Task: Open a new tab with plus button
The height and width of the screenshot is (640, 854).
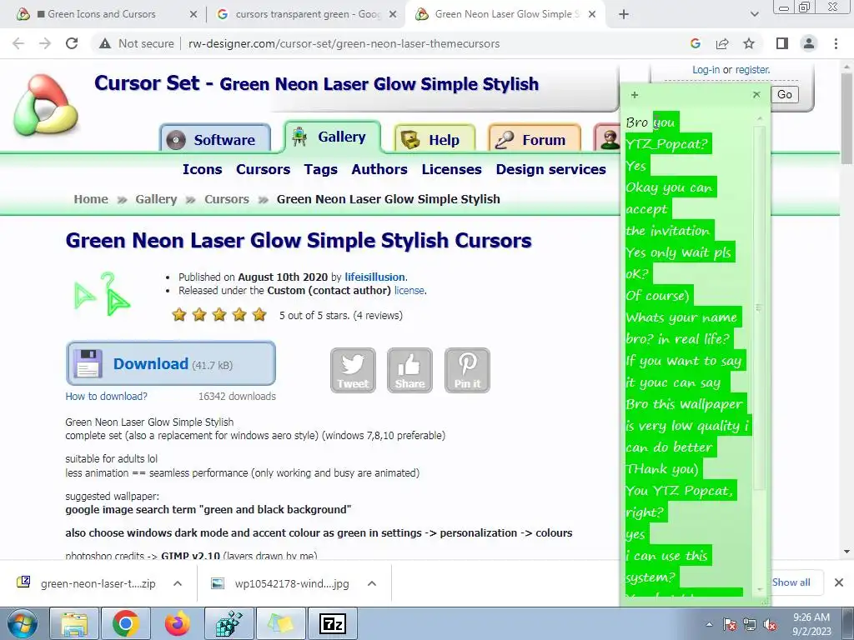Action: tap(624, 14)
